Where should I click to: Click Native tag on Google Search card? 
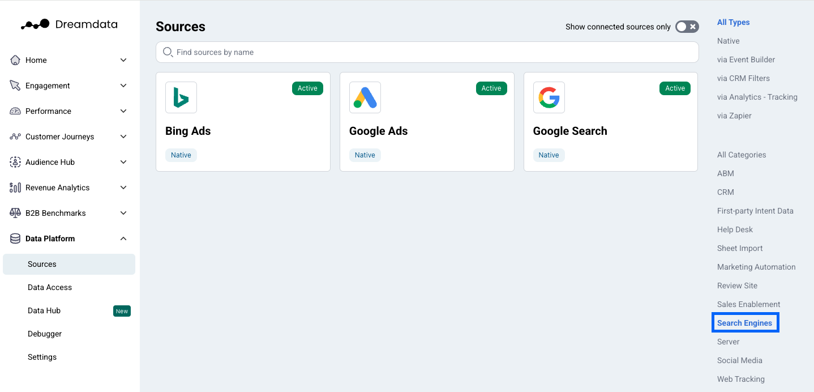pos(549,155)
